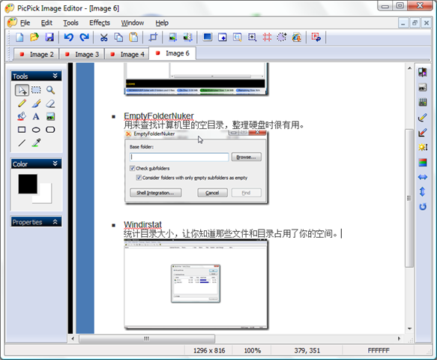Pick the black foreground color swatch
This screenshot has width=437, height=360.
coord(28,184)
